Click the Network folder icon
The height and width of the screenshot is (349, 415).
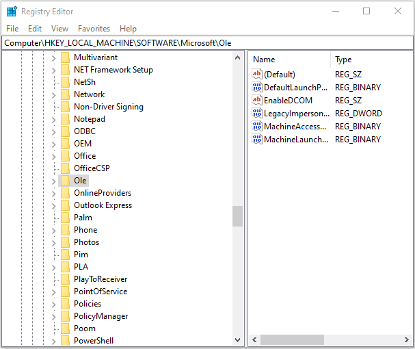65,94
